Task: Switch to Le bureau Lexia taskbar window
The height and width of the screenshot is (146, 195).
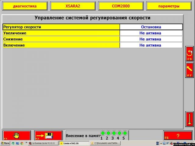Action: pyautogui.click(x=43, y=143)
